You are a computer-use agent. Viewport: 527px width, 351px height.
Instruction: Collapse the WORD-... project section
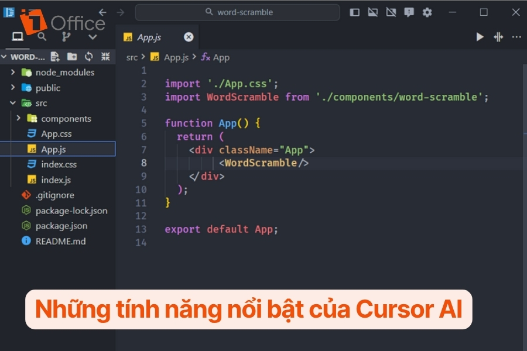[x=4, y=57]
